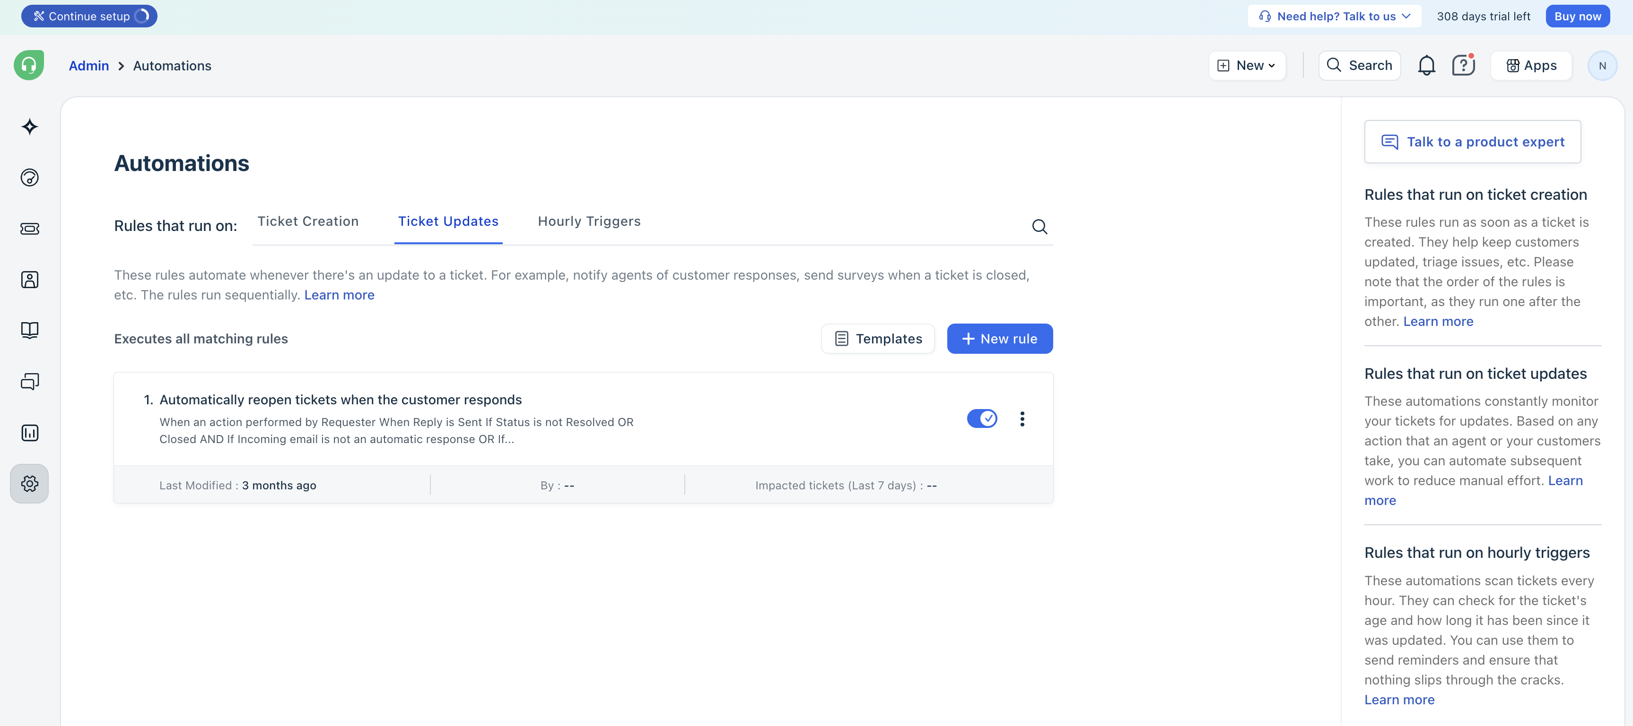Viewport: 1633px width, 726px height.
Task: Switch to the Ticket Creation tab
Action: 307,222
